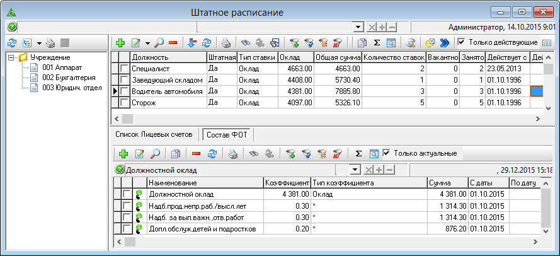
Task: Check the box for Водитель автомобиля row
Action: (124, 91)
